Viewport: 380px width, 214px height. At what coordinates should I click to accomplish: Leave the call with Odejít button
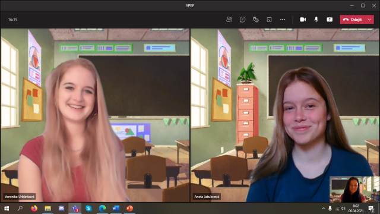click(353, 20)
